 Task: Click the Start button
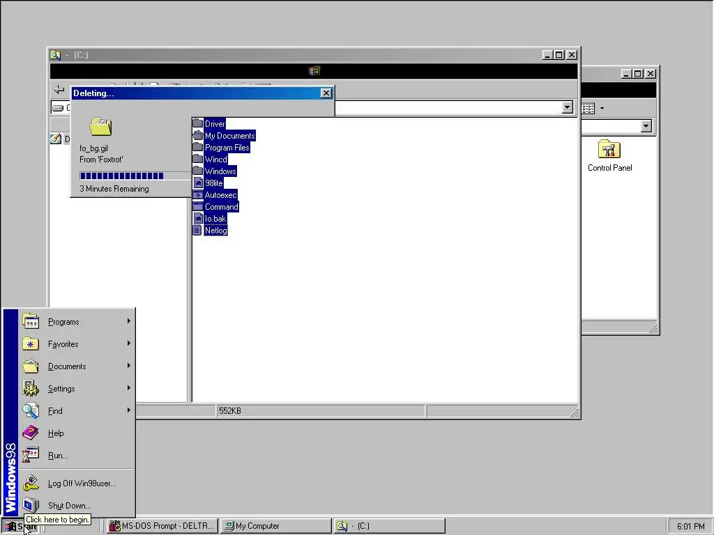click(x=20, y=526)
